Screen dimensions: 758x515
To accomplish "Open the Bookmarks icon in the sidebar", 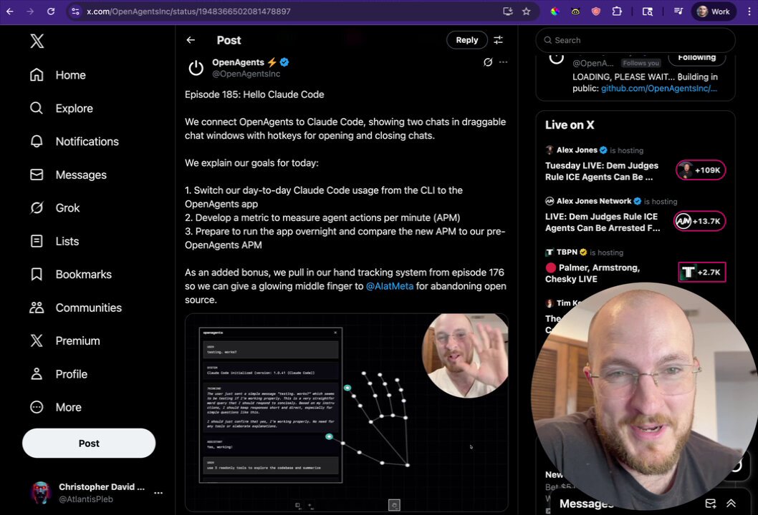I will (x=37, y=274).
